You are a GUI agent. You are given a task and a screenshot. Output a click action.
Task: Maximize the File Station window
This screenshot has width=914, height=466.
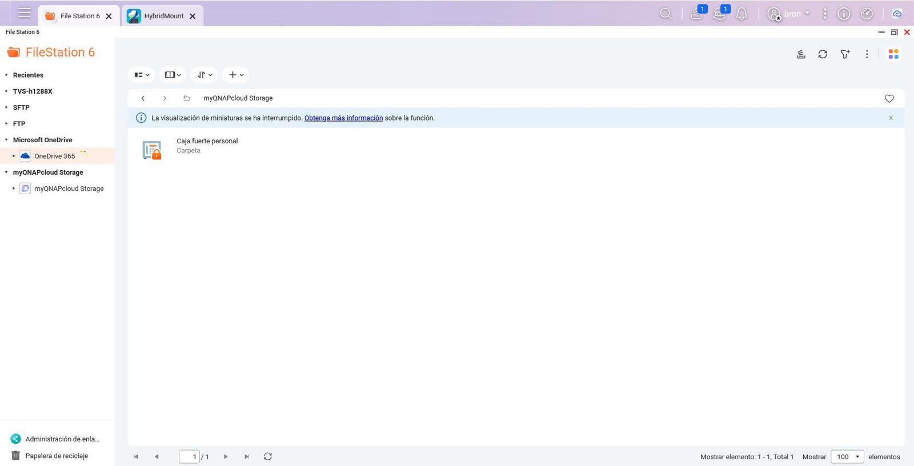(x=894, y=33)
